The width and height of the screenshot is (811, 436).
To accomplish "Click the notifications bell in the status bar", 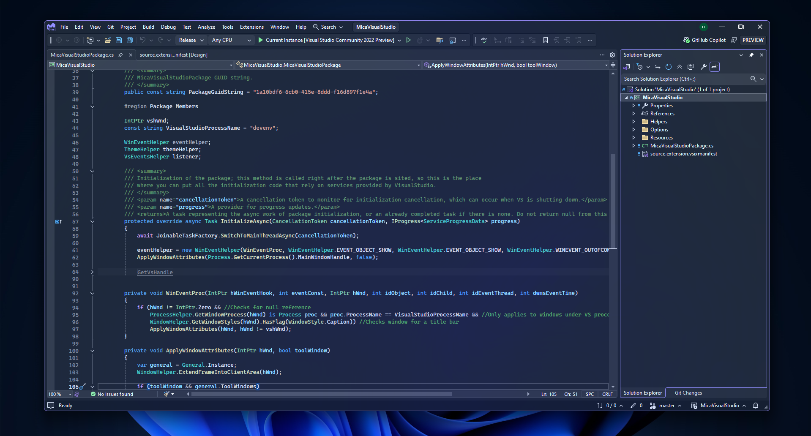I will point(755,406).
